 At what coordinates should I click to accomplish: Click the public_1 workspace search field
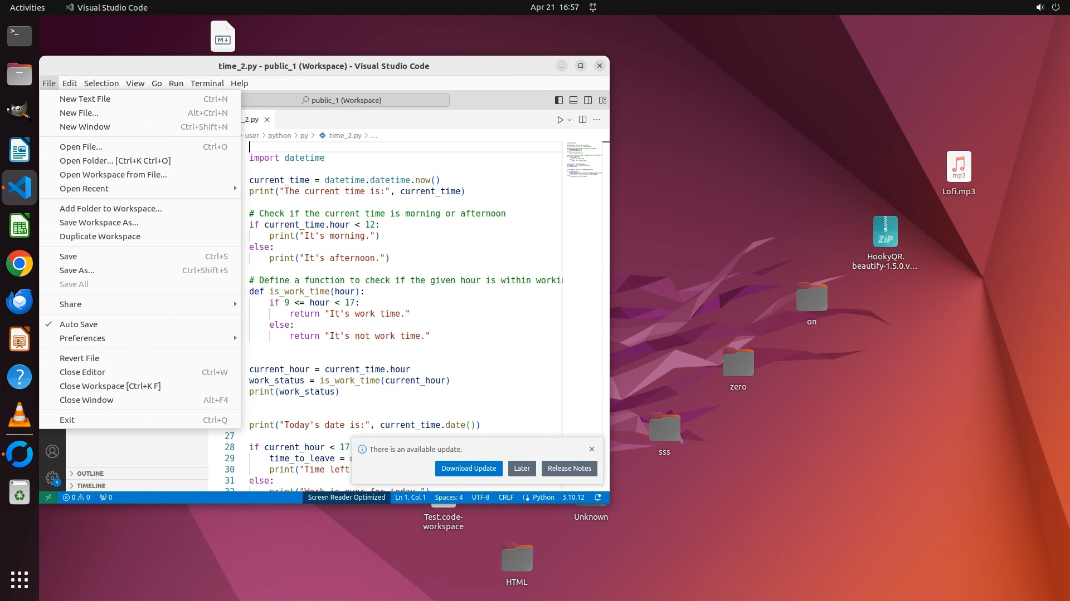[346, 100]
